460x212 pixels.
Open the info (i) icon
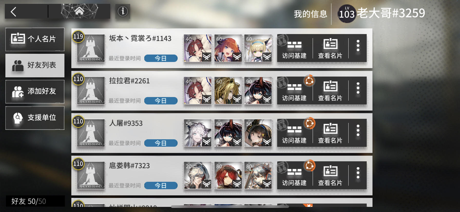123,11
